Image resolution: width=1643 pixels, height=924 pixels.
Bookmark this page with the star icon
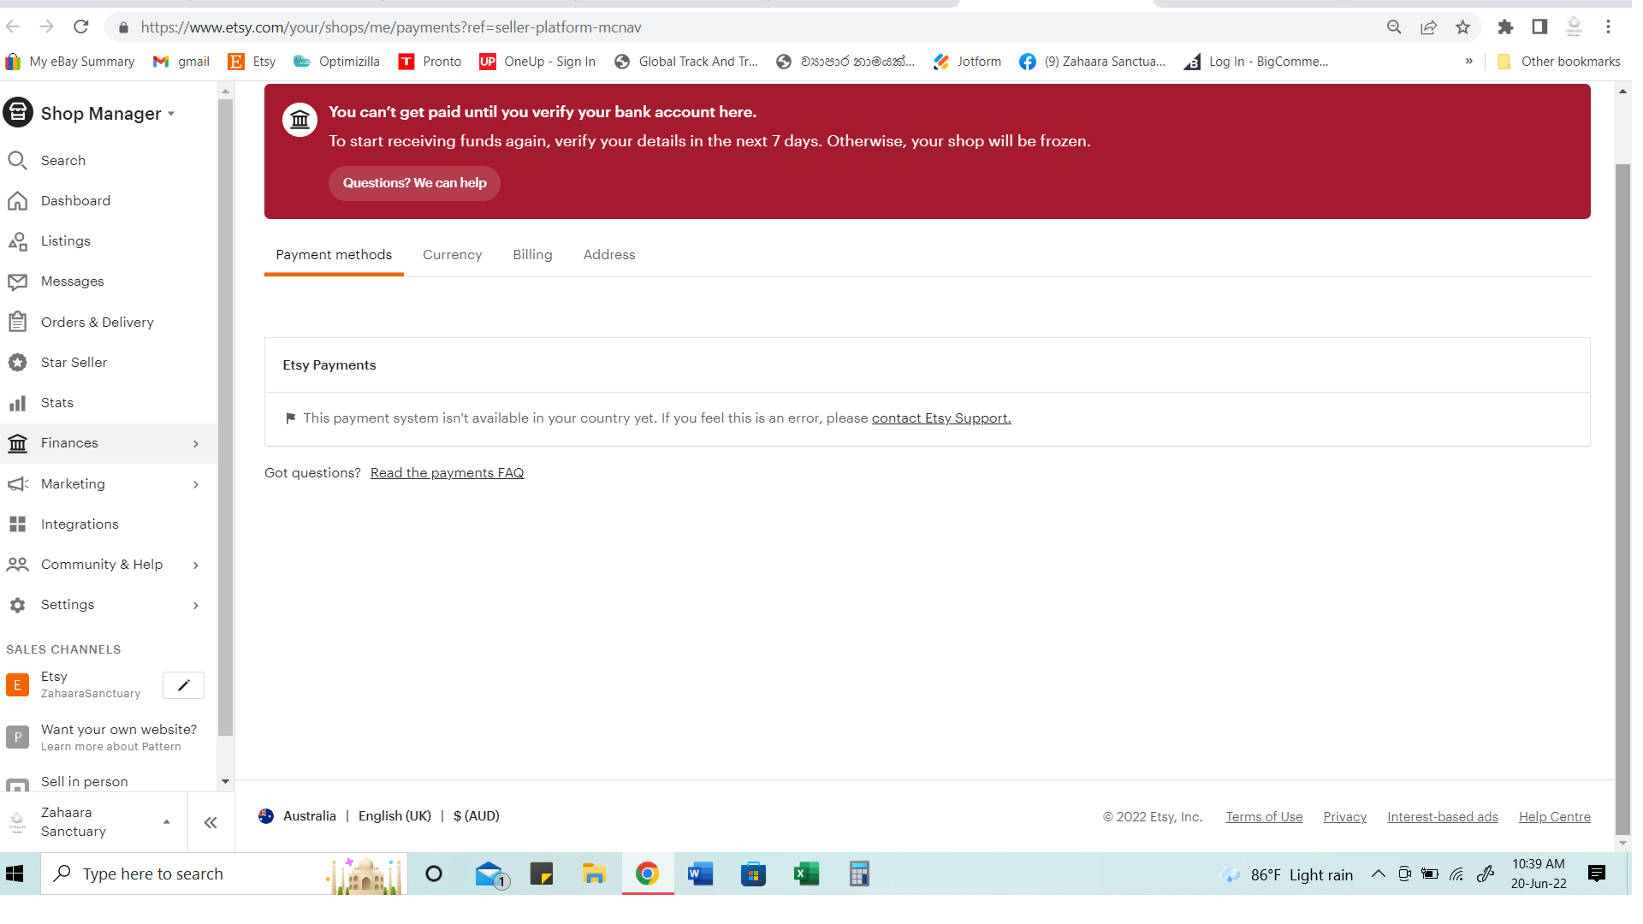tap(1462, 27)
